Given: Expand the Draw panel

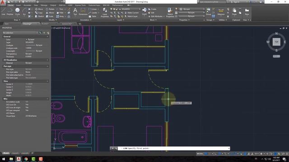Looking at the screenshot, I should [x=17, y=20].
